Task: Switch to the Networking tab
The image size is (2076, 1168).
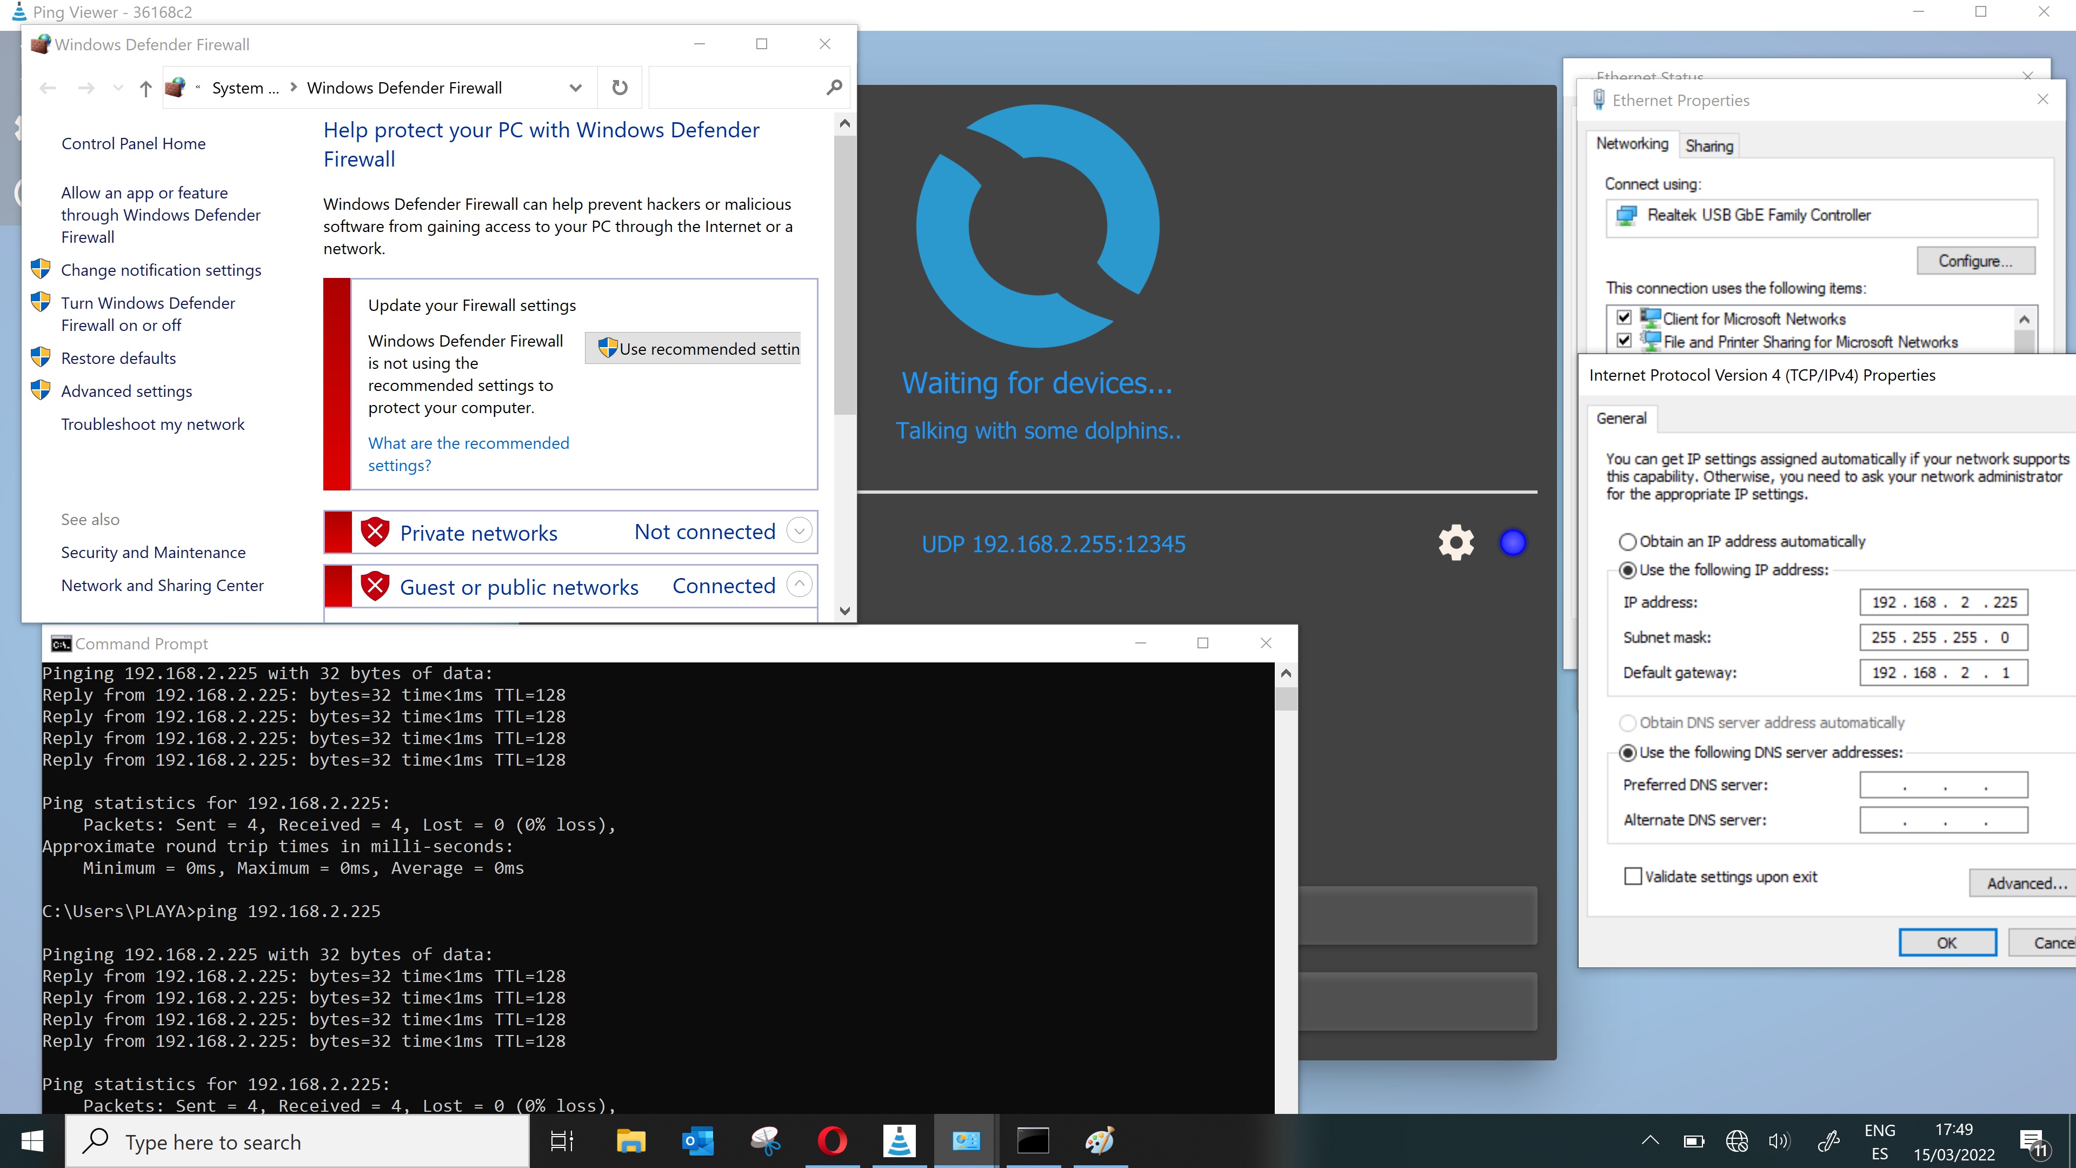Action: [x=1632, y=143]
